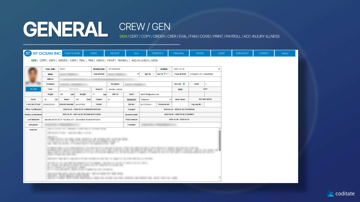This screenshot has height=202, width=360.
Task: Open the CLIENT menu
Action: (221, 53)
